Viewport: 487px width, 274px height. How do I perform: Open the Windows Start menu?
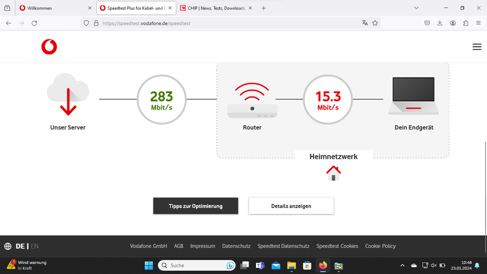tap(149, 266)
